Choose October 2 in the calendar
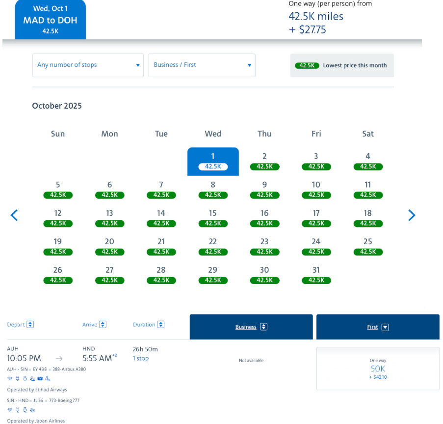 265,162
